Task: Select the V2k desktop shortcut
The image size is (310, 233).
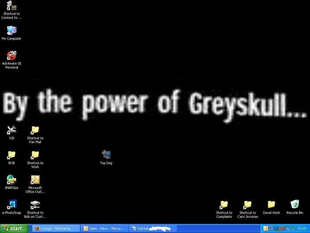Action: click(x=12, y=132)
